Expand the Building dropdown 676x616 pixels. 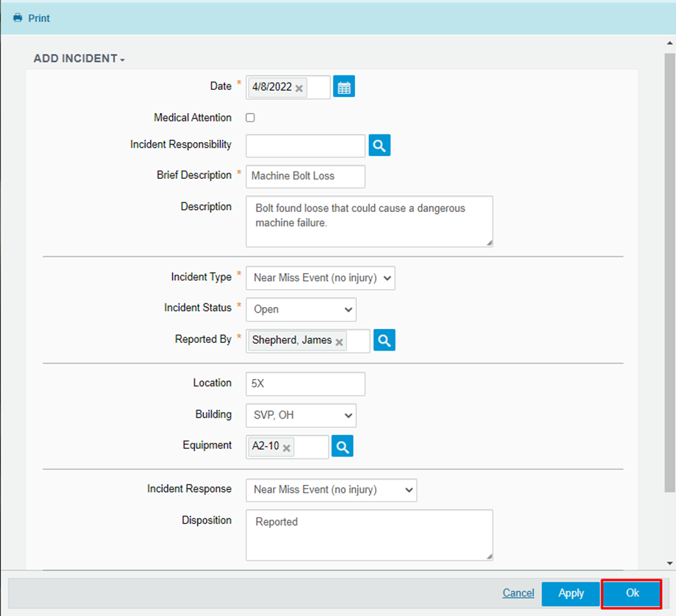coord(301,416)
